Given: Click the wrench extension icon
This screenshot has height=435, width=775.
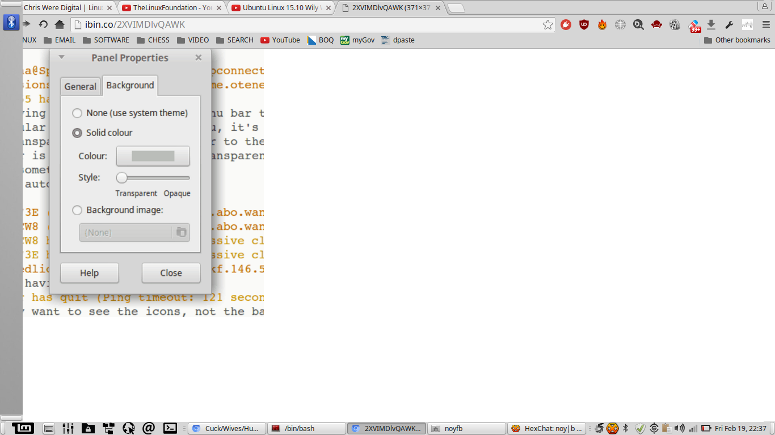Looking at the screenshot, I should click(x=729, y=24).
